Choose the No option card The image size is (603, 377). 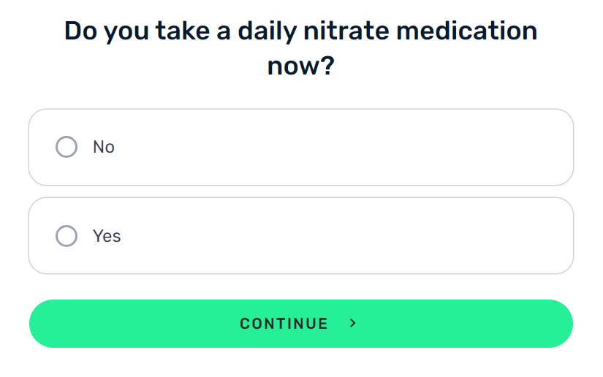click(x=301, y=147)
